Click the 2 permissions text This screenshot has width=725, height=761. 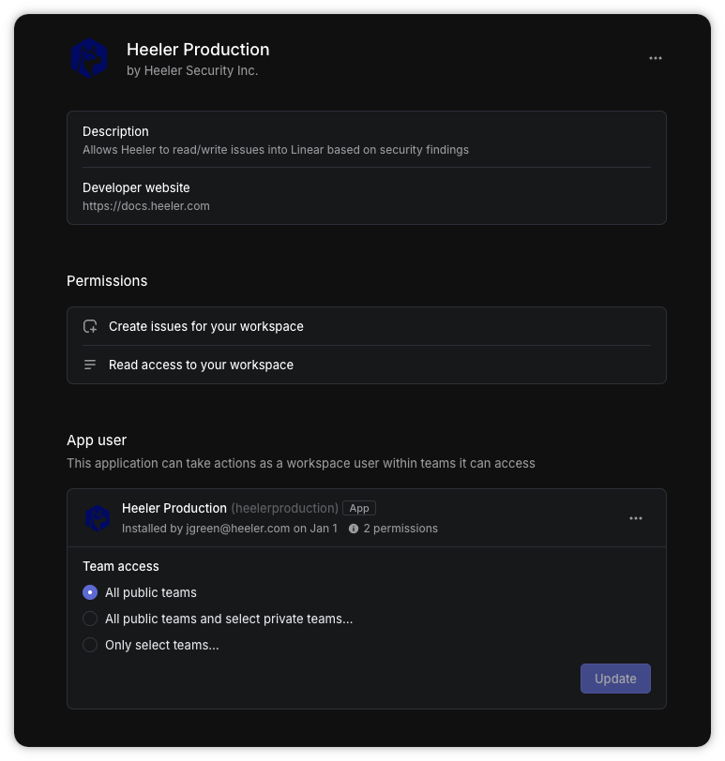click(400, 529)
